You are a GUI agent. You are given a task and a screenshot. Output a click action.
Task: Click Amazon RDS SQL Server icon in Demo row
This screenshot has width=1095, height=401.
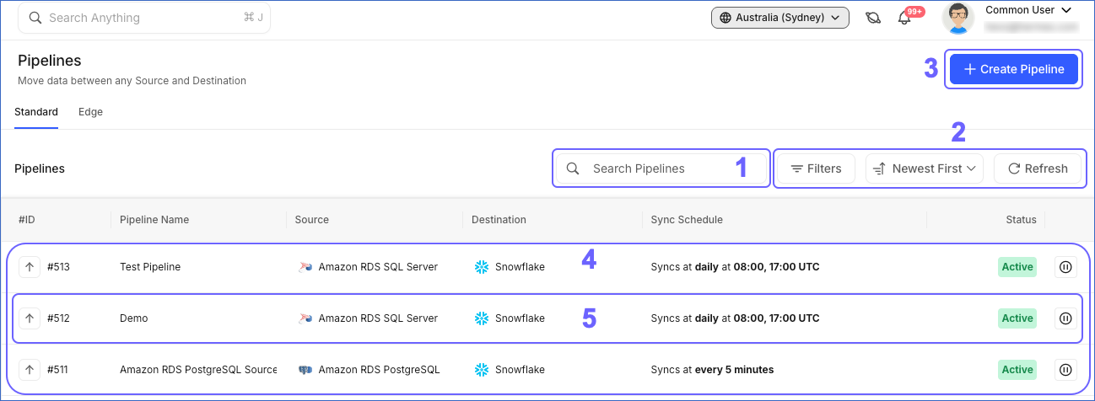tap(305, 318)
